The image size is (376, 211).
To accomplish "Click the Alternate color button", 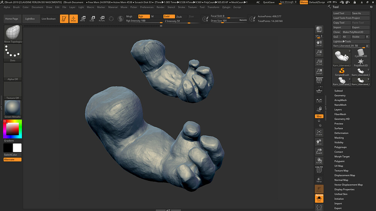I will point(12,160).
